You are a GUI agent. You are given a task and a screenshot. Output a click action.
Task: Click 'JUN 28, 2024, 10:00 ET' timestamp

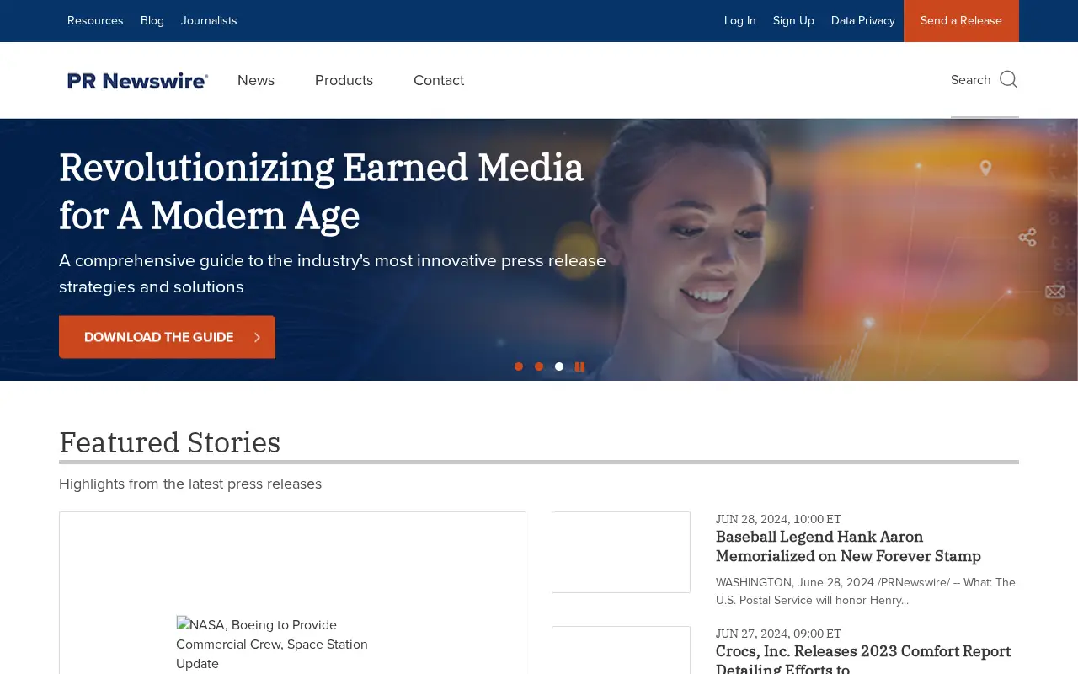pos(778,519)
